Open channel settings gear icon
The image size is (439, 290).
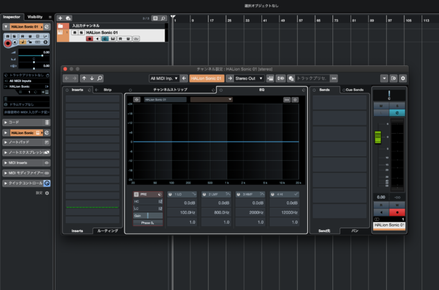(403, 78)
